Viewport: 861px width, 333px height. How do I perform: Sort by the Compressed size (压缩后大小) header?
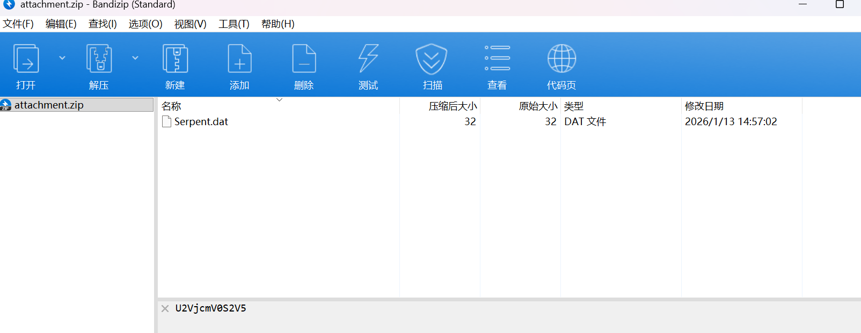(453, 106)
